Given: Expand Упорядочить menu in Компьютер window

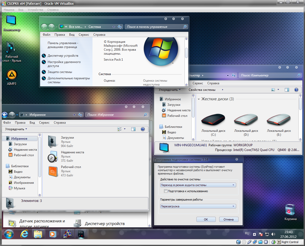Looking at the screenshot, I should [170, 90].
